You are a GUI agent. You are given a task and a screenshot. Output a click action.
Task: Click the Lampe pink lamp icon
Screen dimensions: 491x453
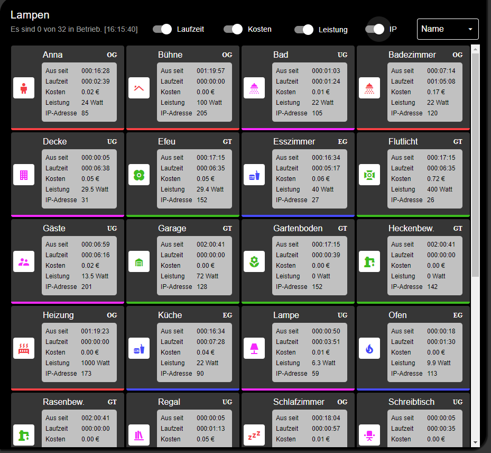(254, 348)
